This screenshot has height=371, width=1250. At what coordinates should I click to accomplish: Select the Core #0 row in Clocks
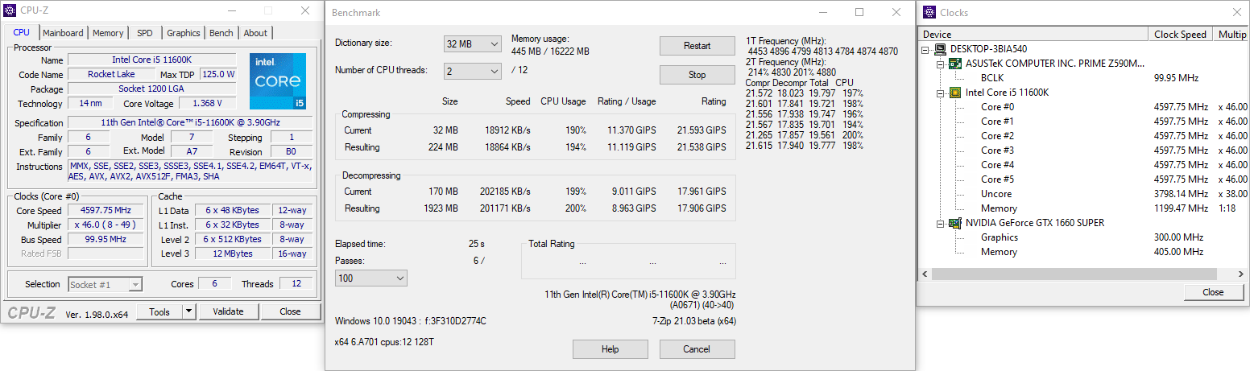tap(997, 107)
